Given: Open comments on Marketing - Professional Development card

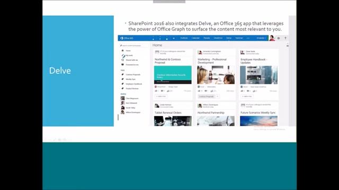Looking at the screenshot, I should pyautogui.click(x=206, y=91).
